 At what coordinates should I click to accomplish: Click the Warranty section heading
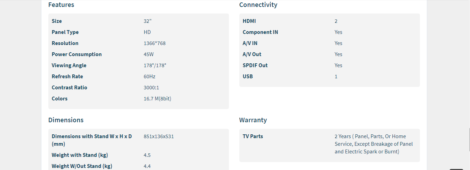pos(253,120)
